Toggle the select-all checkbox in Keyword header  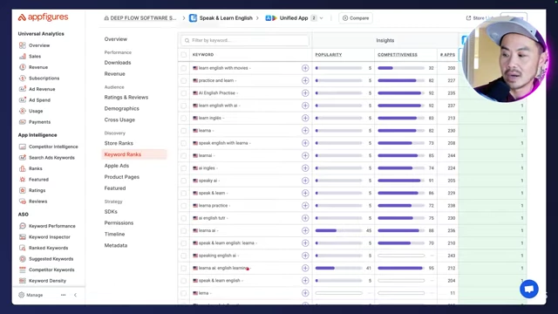[x=184, y=54]
